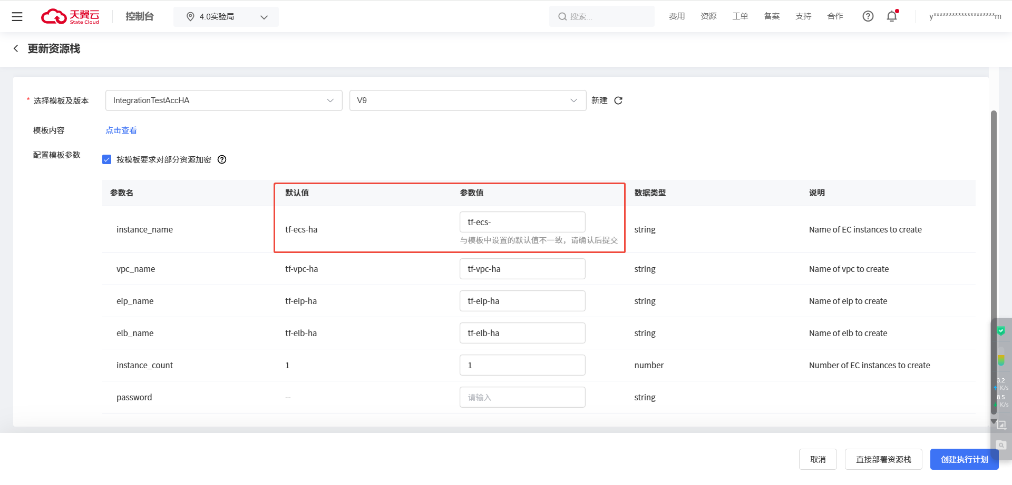1012x485 pixels.
Task: Open the hamburger navigation menu
Action: point(17,17)
